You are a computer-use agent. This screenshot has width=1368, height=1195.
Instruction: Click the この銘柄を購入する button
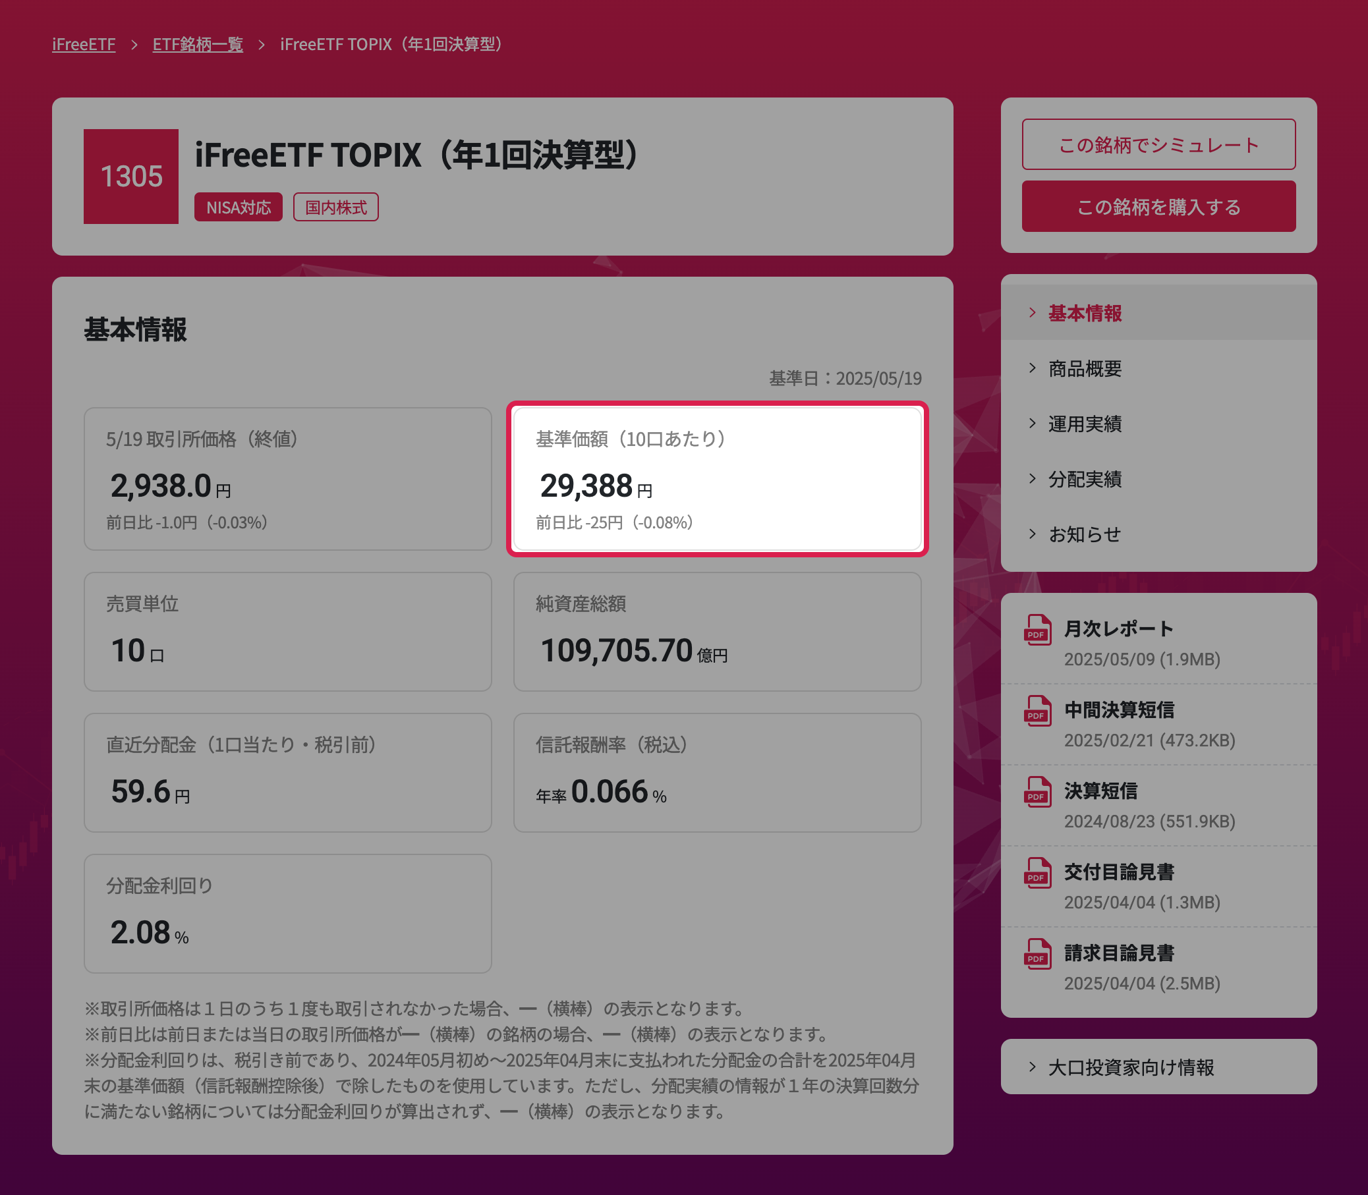click(x=1158, y=206)
